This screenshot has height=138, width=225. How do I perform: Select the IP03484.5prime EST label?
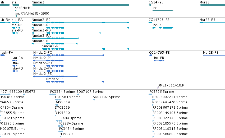71,129
